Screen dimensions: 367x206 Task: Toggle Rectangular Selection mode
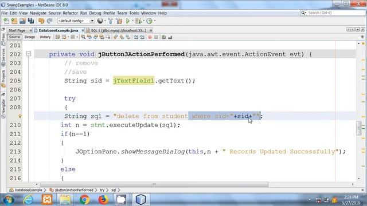(x=108, y=37)
